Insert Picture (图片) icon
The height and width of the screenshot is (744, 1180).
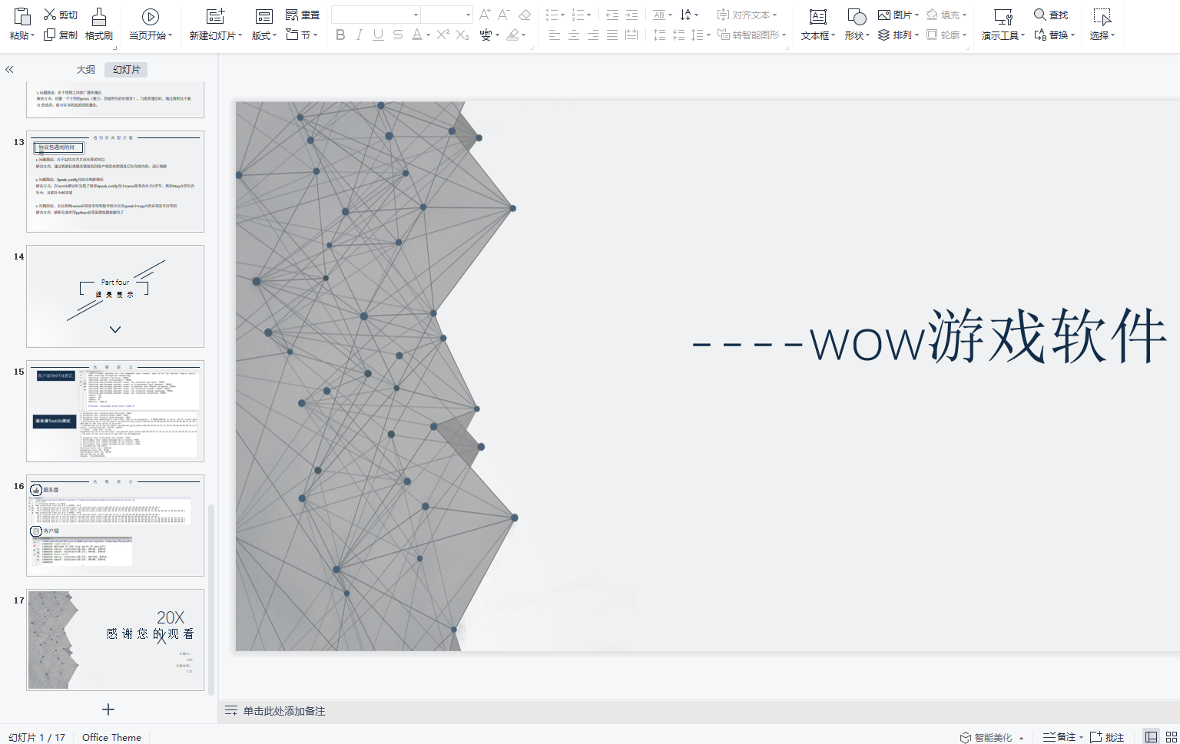[x=884, y=15]
